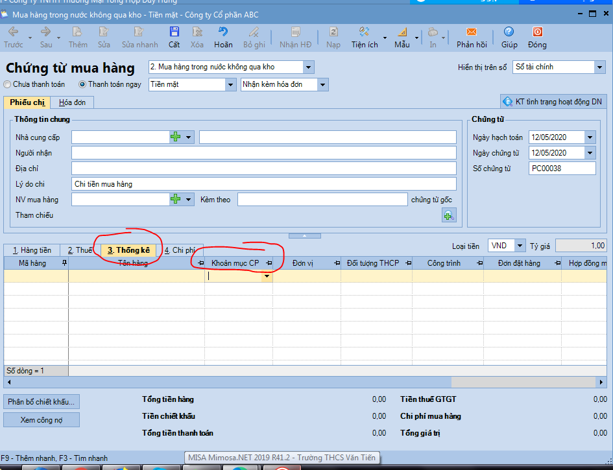Click the Kèm theo input field
The width and height of the screenshot is (613, 470).
322,200
